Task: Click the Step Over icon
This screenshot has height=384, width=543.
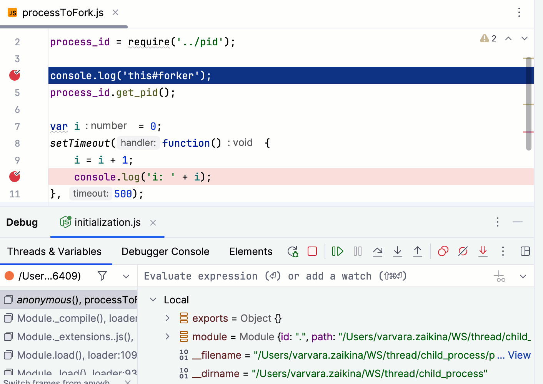Action: (x=378, y=252)
